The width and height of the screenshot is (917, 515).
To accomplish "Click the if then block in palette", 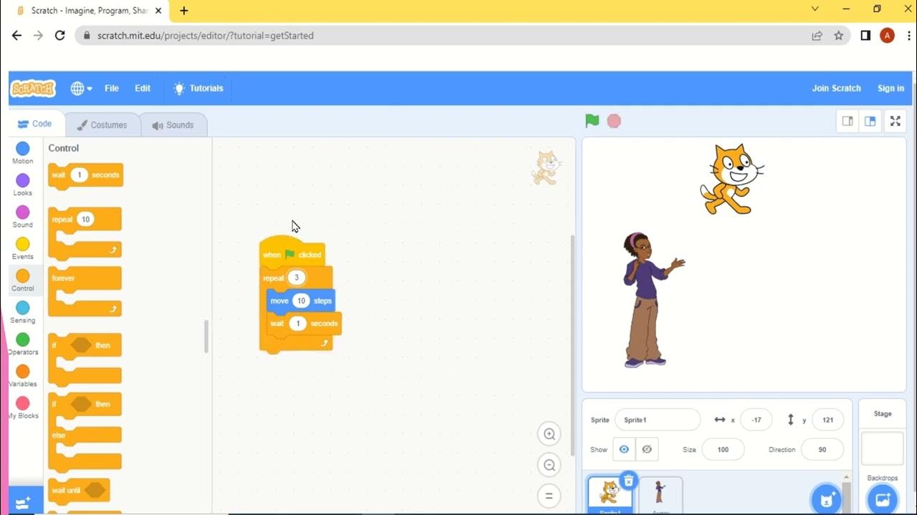I will click(85, 358).
